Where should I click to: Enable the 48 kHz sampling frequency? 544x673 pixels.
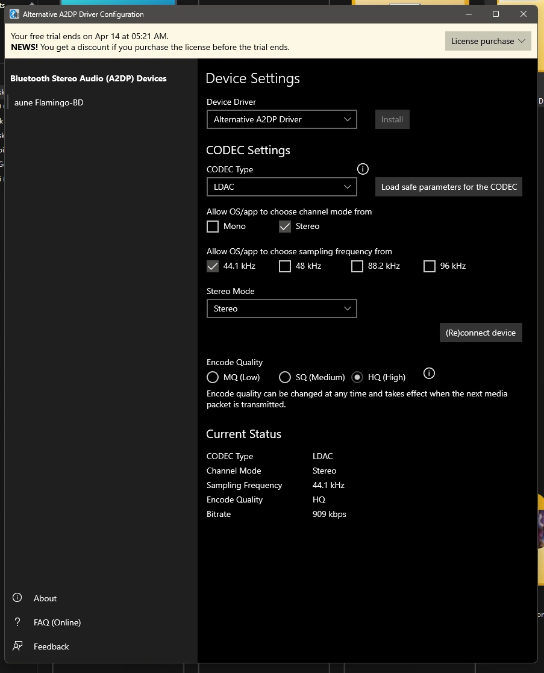click(285, 266)
